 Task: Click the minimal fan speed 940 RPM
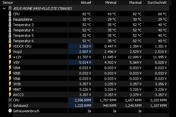coord(110,106)
